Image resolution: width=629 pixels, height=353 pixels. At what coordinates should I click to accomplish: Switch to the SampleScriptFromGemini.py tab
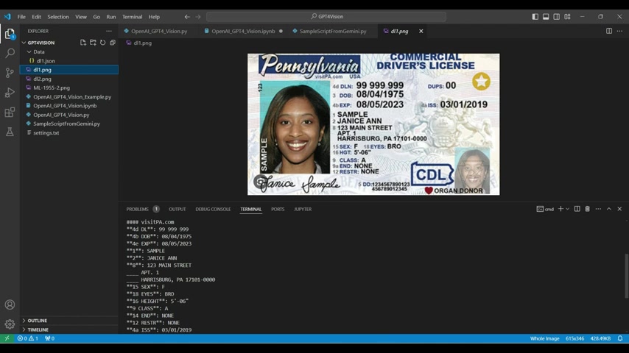[332, 32]
